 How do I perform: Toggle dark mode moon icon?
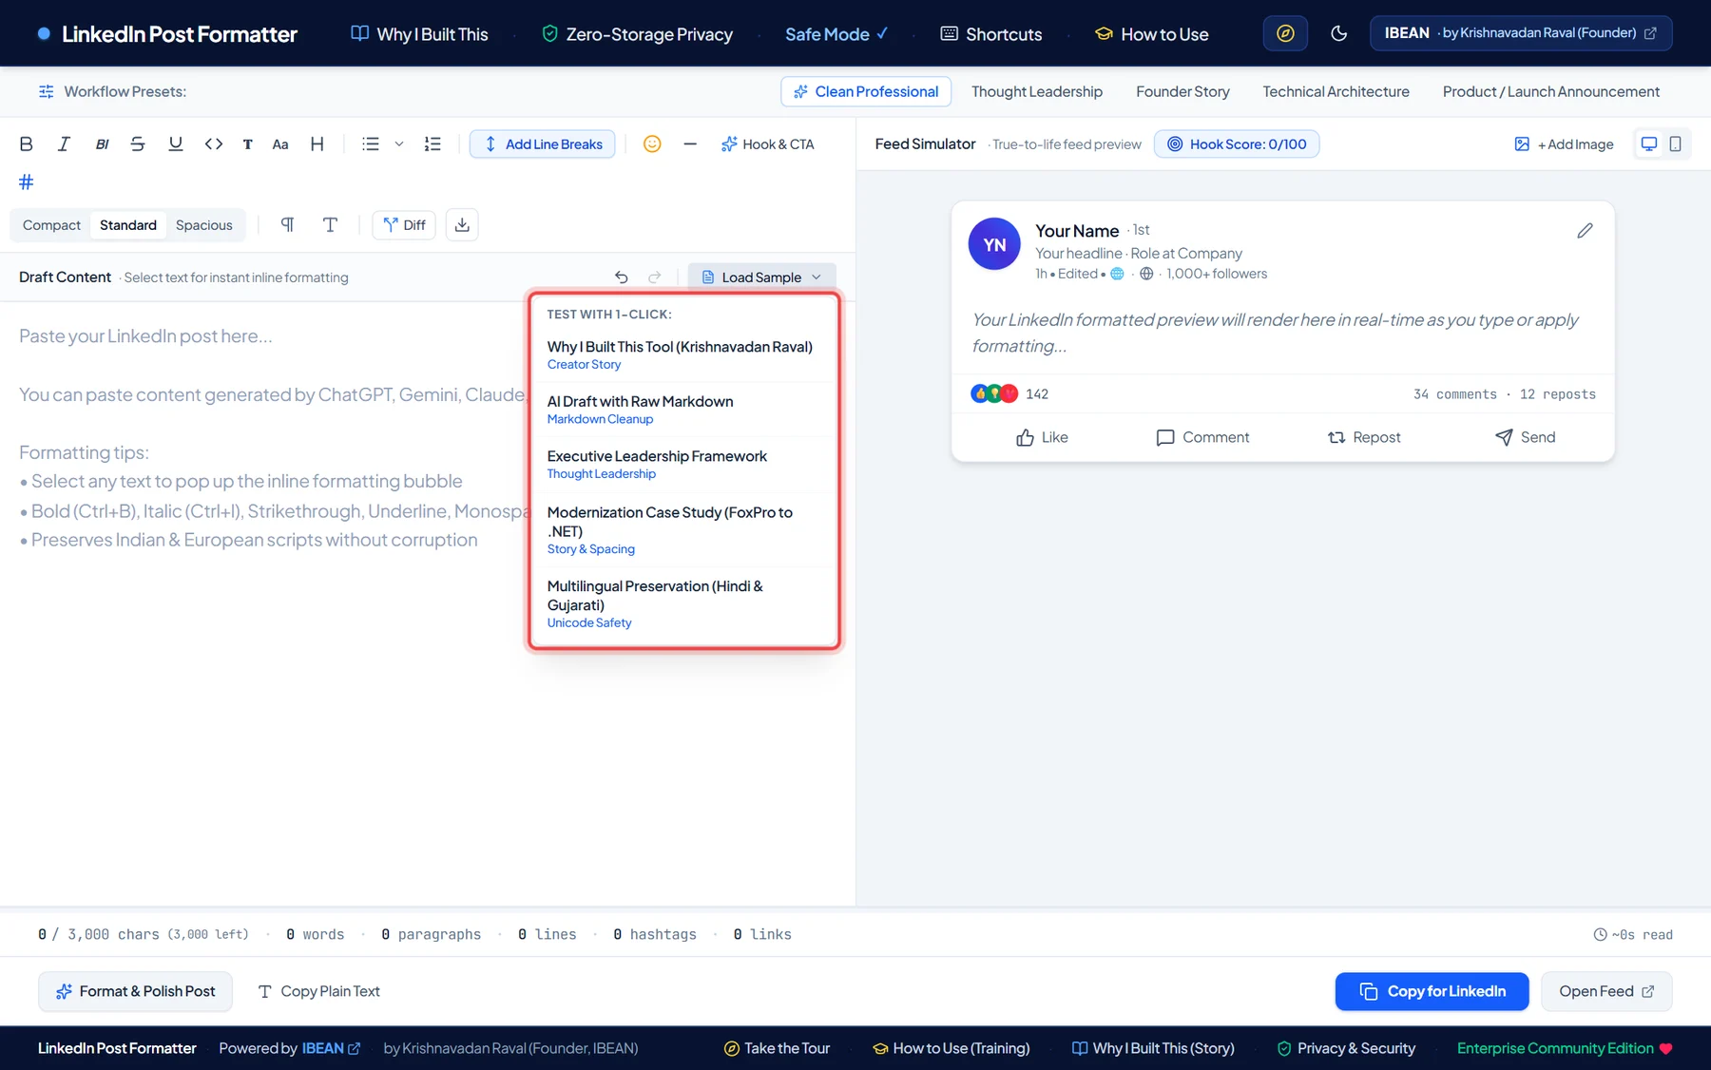pos(1339,33)
